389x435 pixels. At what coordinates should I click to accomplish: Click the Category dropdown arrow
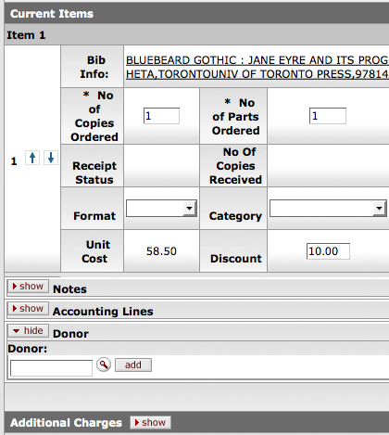379,208
